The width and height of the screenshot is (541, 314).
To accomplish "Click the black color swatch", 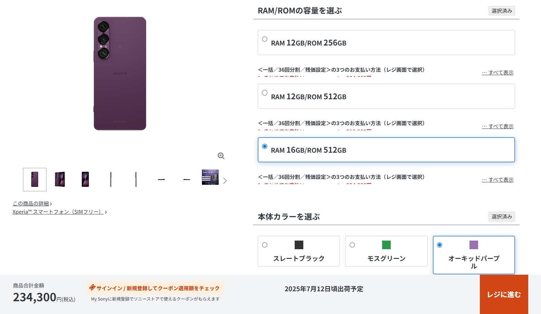I will click(299, 245).
